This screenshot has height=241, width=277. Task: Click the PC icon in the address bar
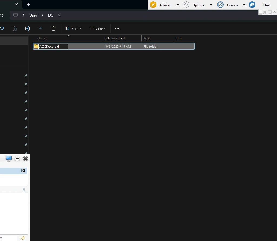click(15, 15)
